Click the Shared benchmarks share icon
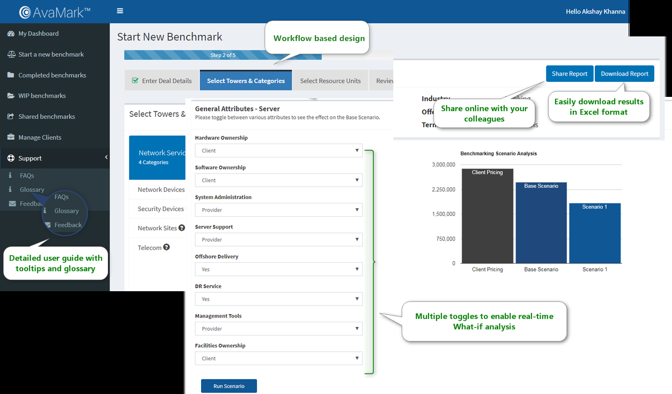 (11, 117)
